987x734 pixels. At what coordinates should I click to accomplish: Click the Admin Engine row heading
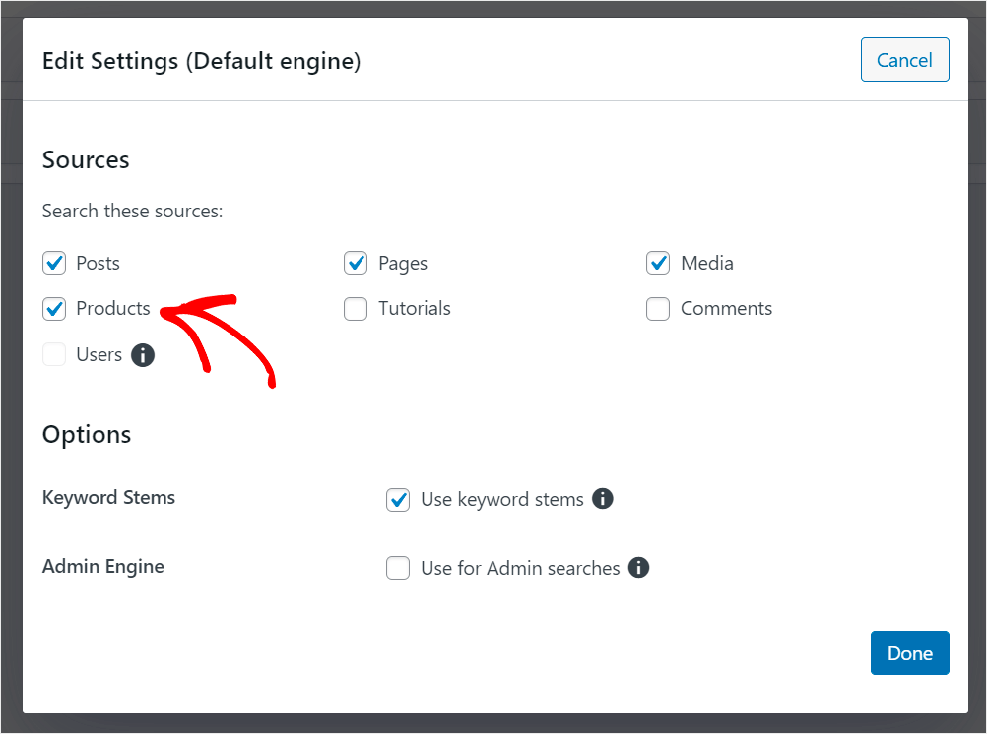(x=103, y=567)
